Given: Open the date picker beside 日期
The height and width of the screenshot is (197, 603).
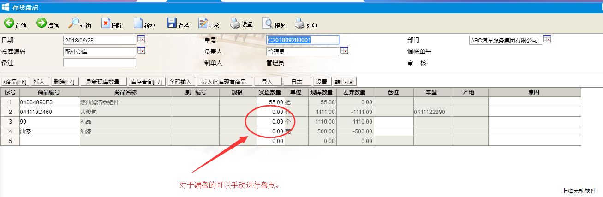Looking at the screenshot, I should [142, 39].
